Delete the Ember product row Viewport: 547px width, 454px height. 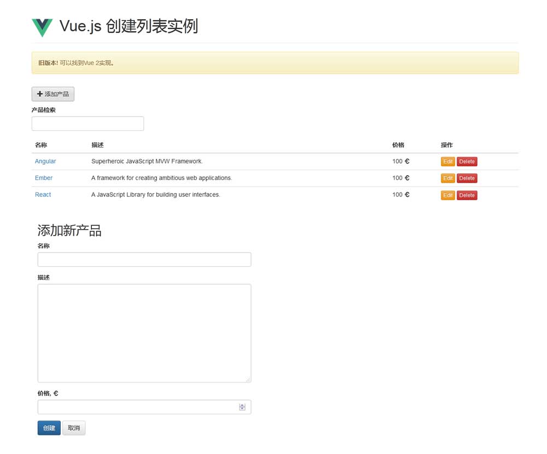point(467,178)
